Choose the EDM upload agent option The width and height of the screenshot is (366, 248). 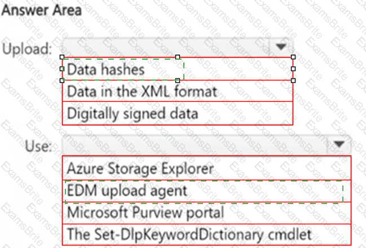coord(126,191)
